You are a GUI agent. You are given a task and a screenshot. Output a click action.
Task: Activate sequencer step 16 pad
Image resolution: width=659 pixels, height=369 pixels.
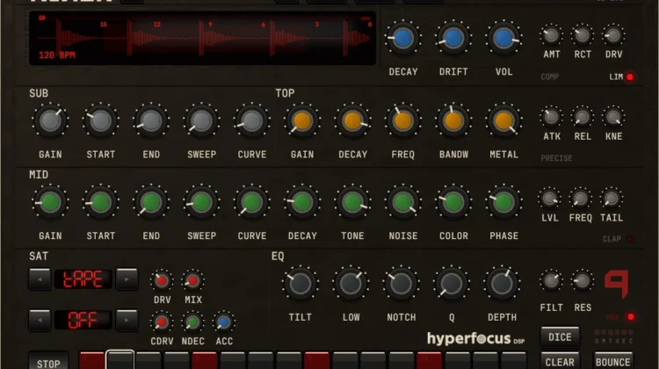[x=514, y=361]
